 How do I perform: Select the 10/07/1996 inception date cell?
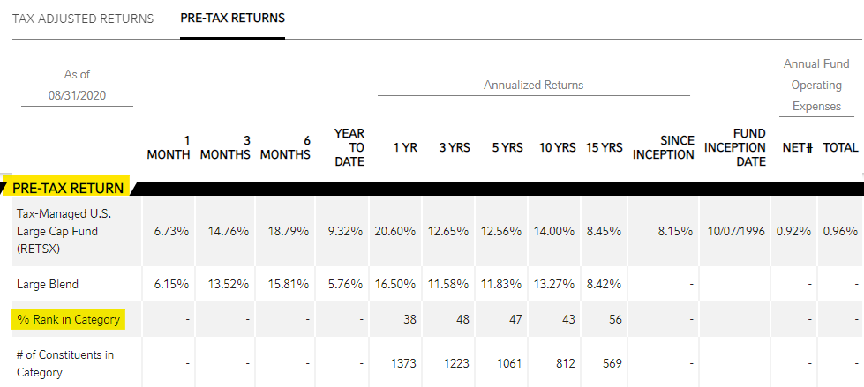[x=734, y=232]
